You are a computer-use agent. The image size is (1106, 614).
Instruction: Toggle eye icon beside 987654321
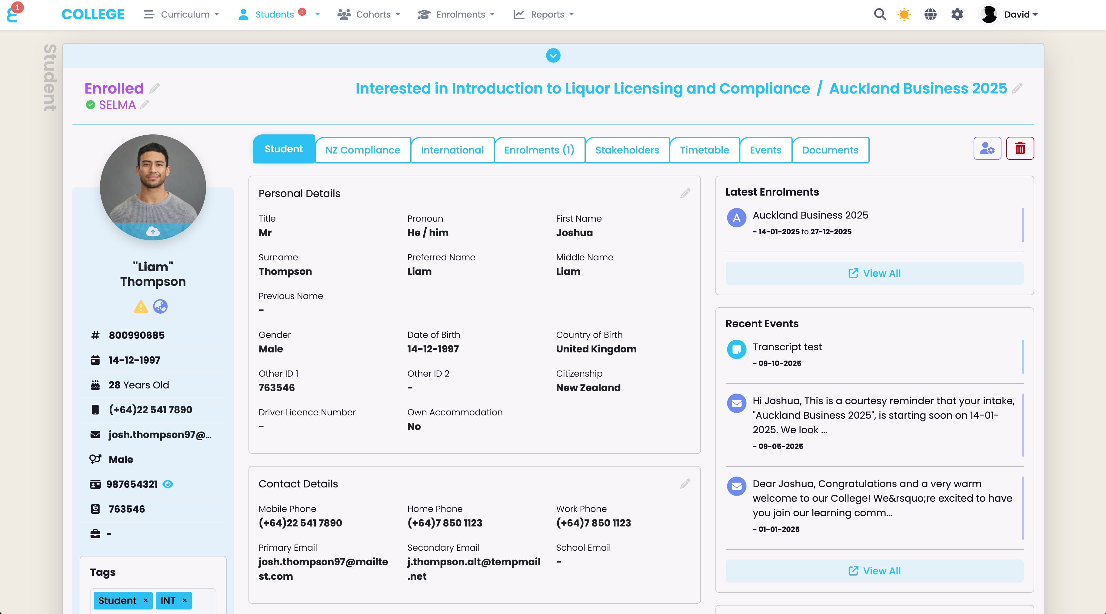[x=168, y=484]
